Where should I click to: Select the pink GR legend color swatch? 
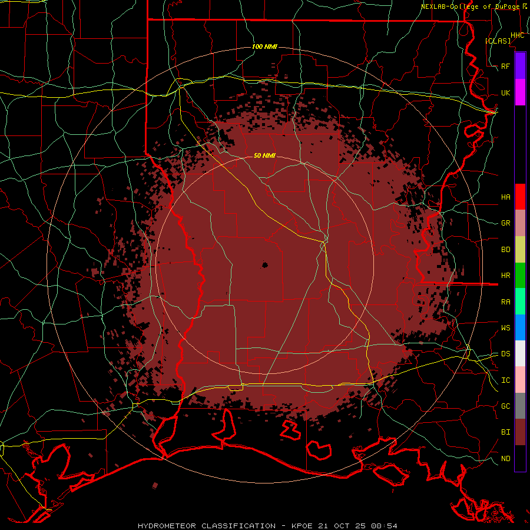(x=520, y=223)
